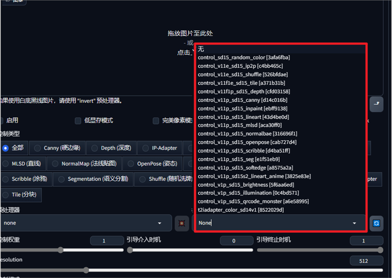The height and width of the screenshot is (278, 392).
Task: Choose IP-Adapter control type
Action: [160, 148]
